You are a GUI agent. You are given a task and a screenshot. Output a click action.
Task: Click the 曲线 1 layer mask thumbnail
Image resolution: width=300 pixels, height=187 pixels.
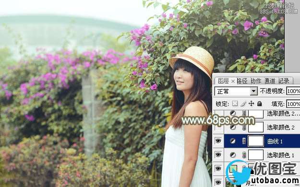click(256, 141)
